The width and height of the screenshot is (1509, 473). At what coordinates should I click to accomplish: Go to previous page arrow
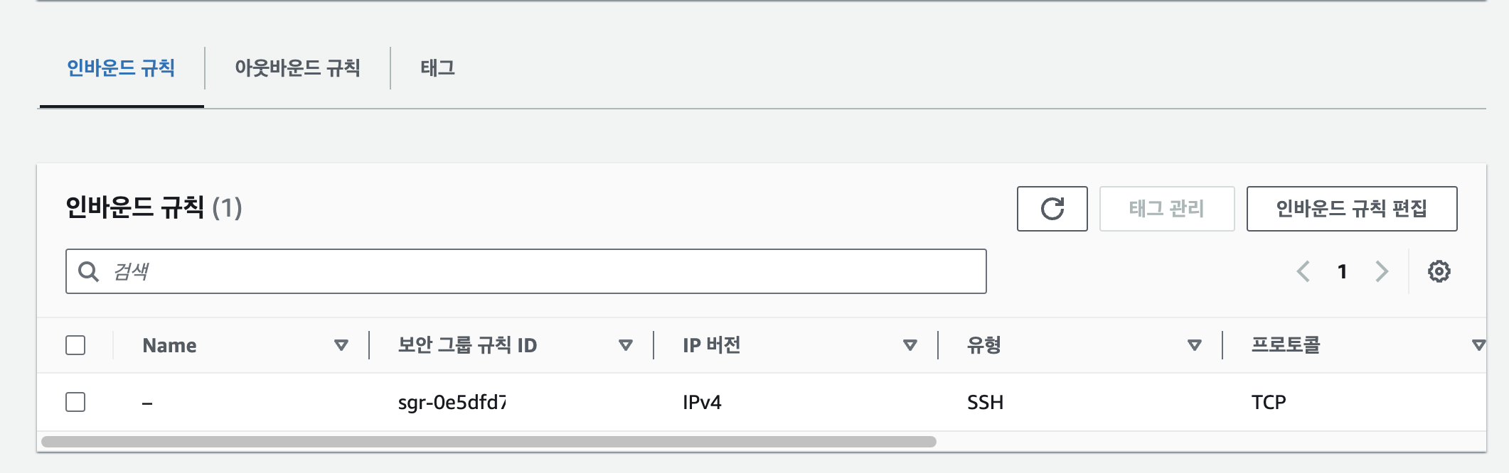tap(1303, 271)
